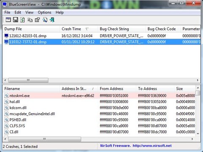Select dump file 121612-82103-01.dmp

click(x=101, y=36)
